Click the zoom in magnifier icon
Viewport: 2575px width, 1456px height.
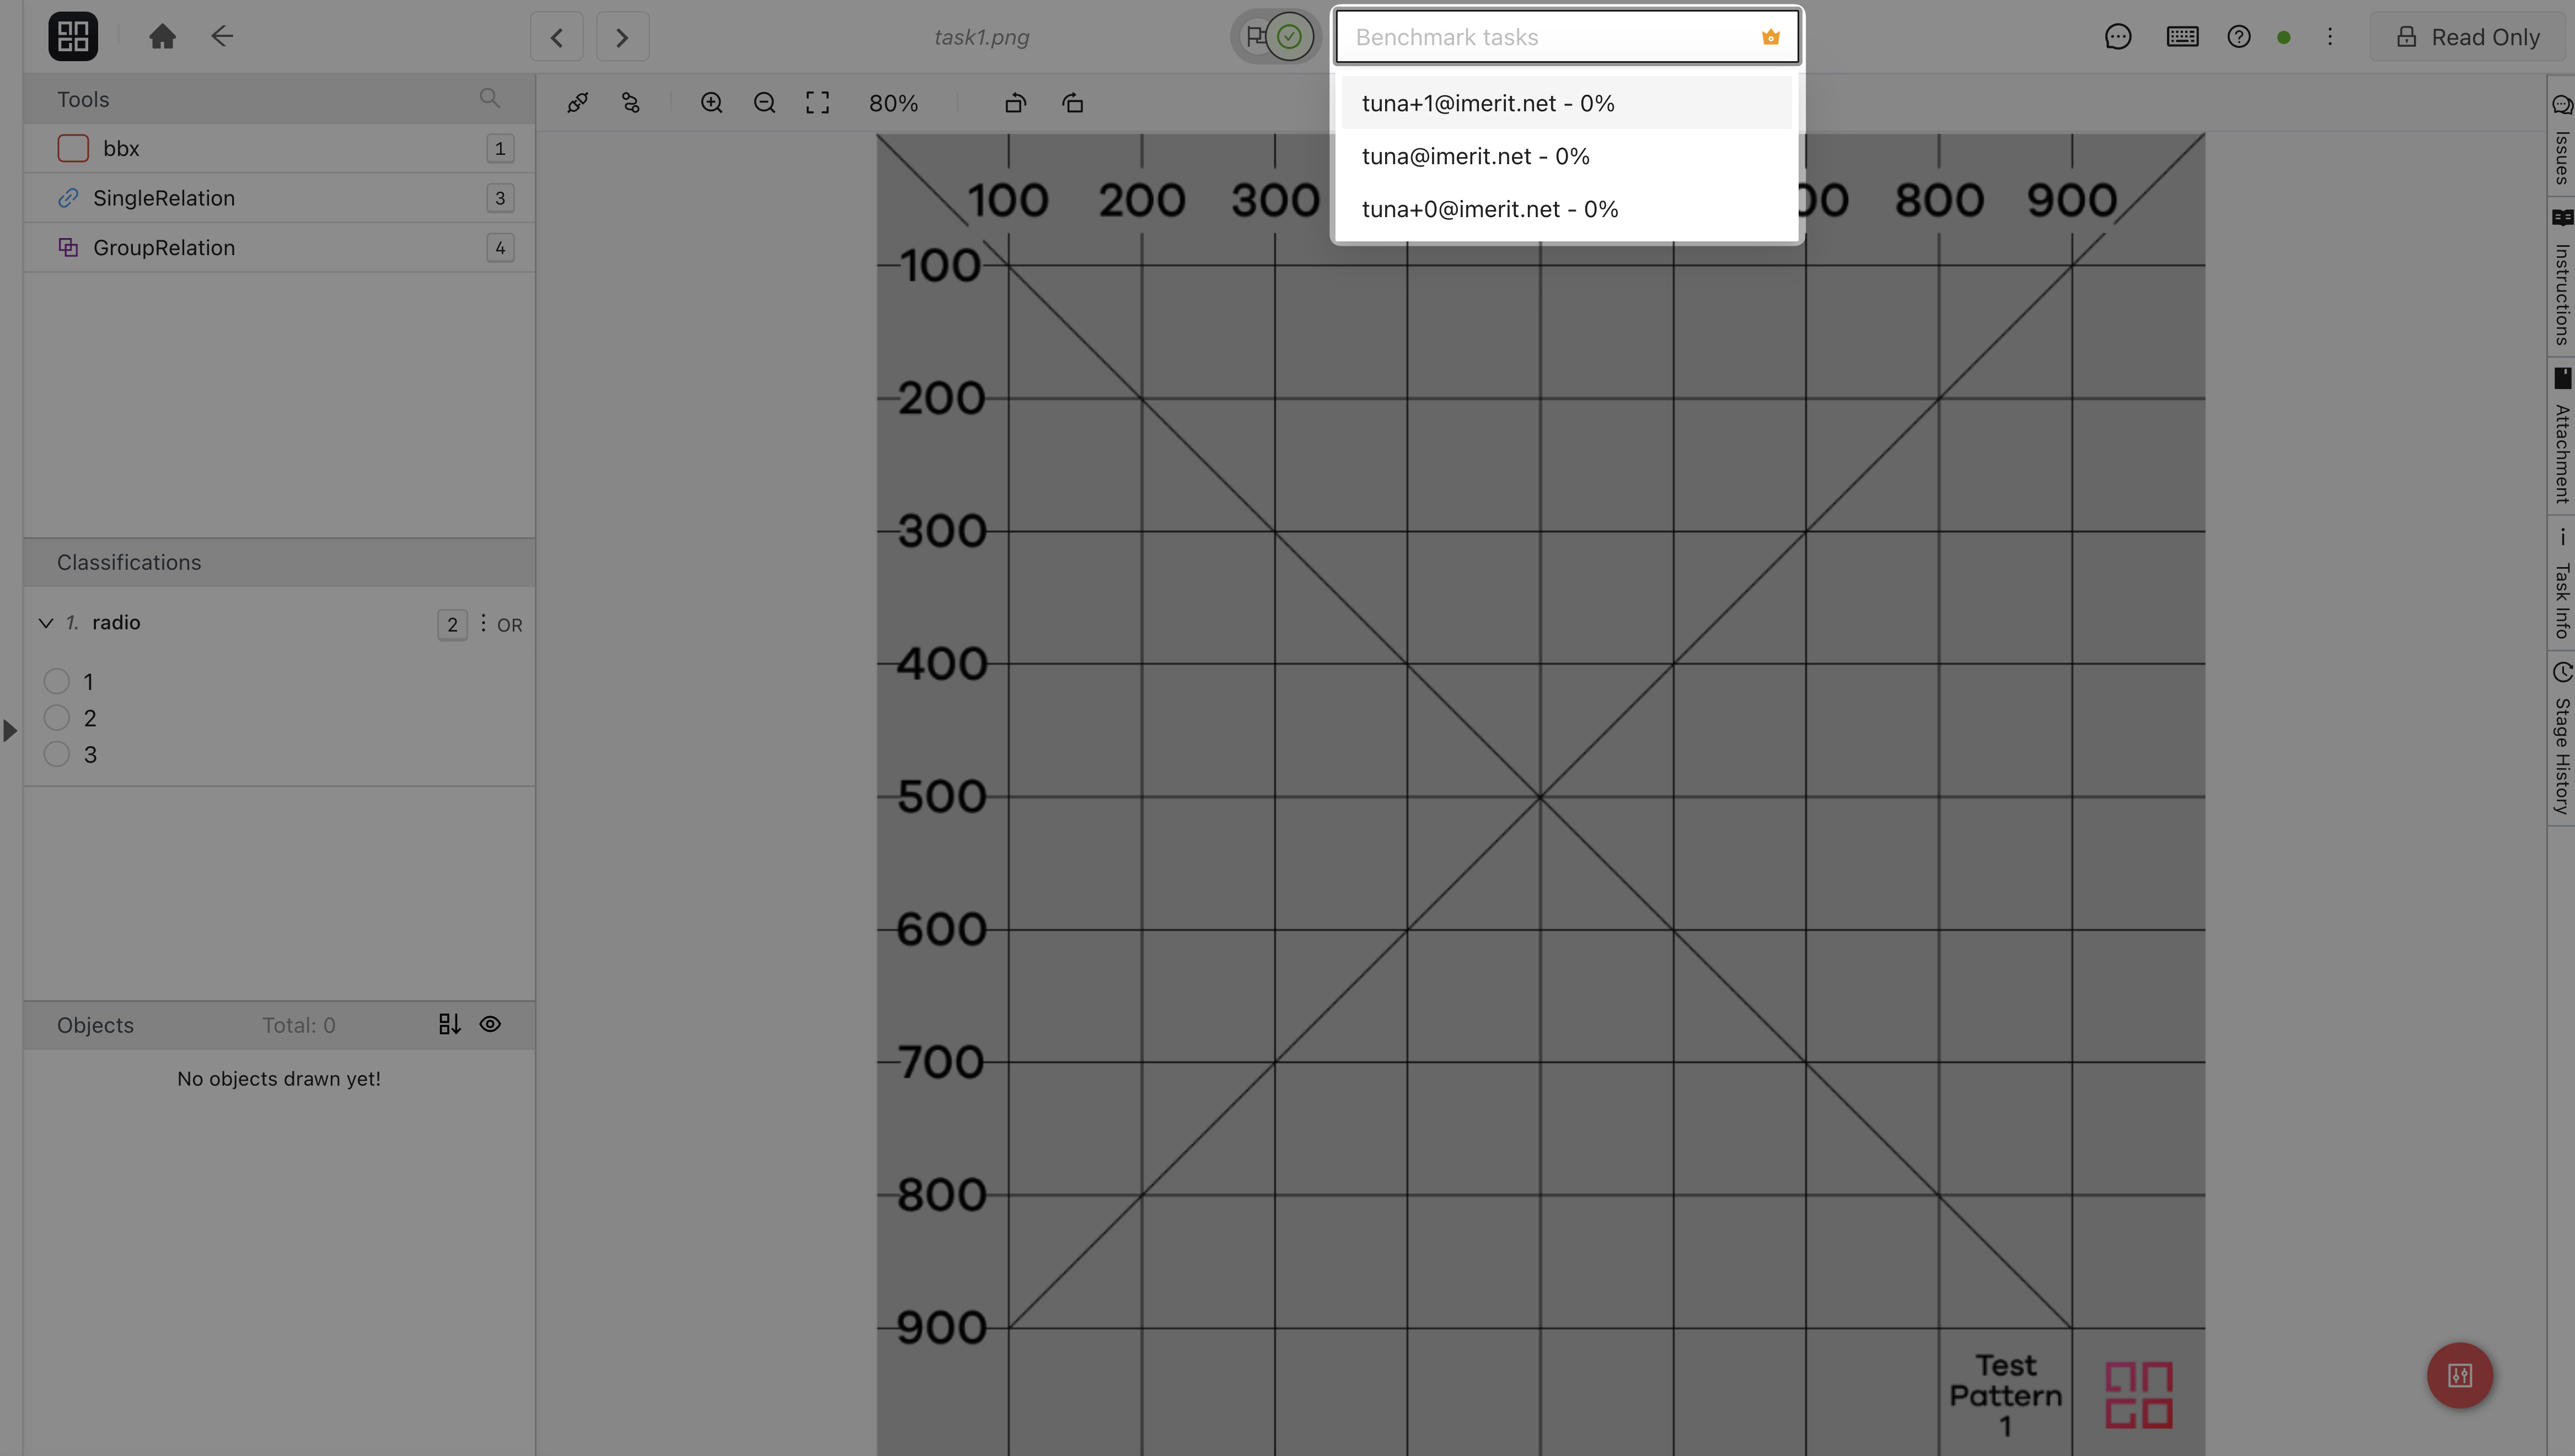711,103
